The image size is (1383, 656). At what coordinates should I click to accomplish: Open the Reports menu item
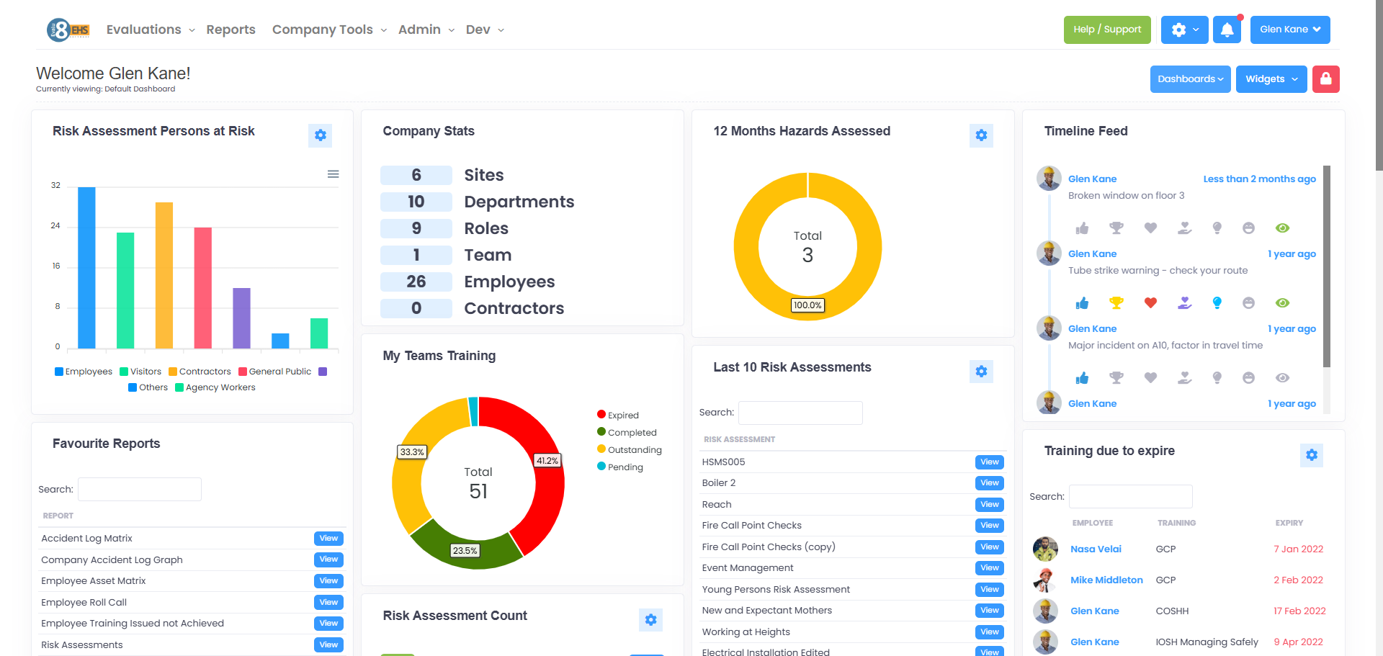point(230,30)
